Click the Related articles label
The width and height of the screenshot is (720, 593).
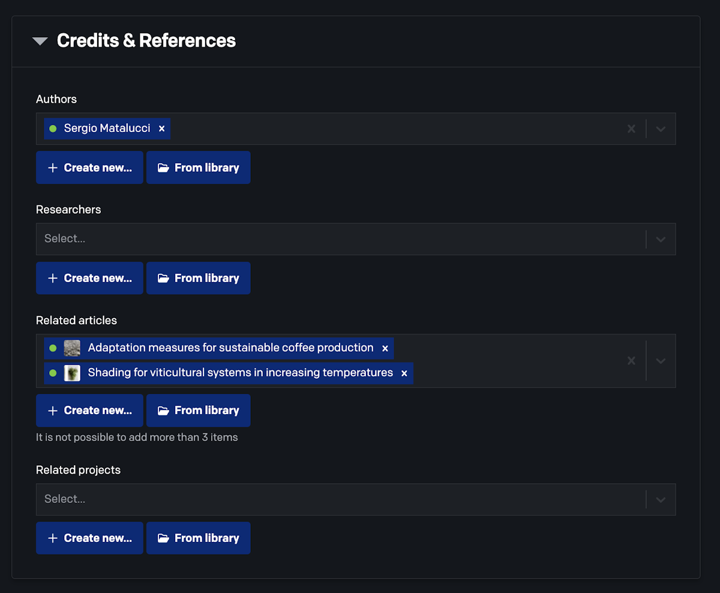click(x=76, y=321)
